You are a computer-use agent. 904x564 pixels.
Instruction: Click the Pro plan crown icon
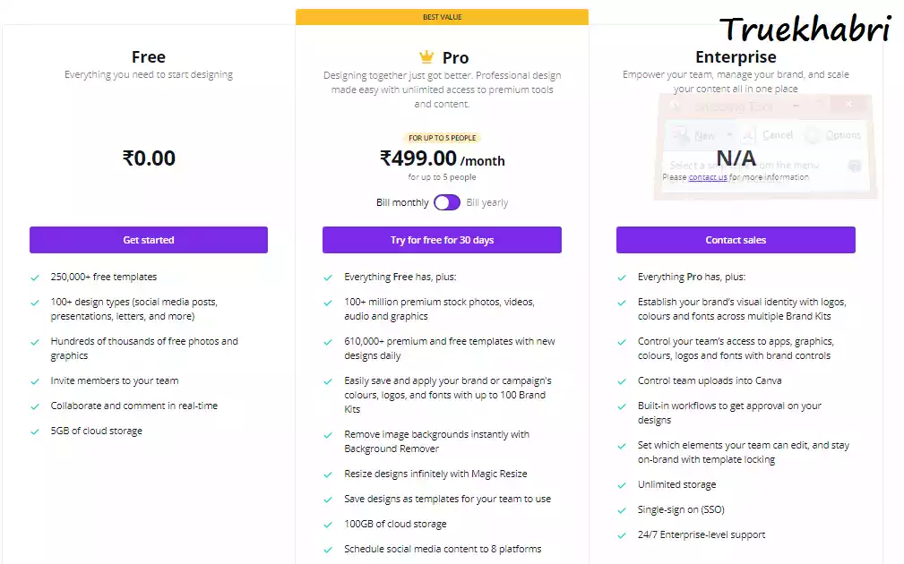[x=426, y=56]
